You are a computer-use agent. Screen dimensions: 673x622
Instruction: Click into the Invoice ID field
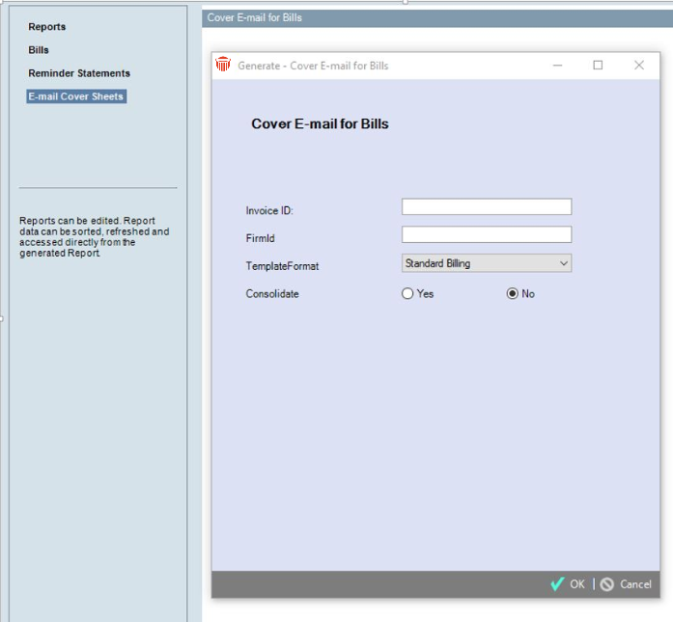[x=486, y=207]
